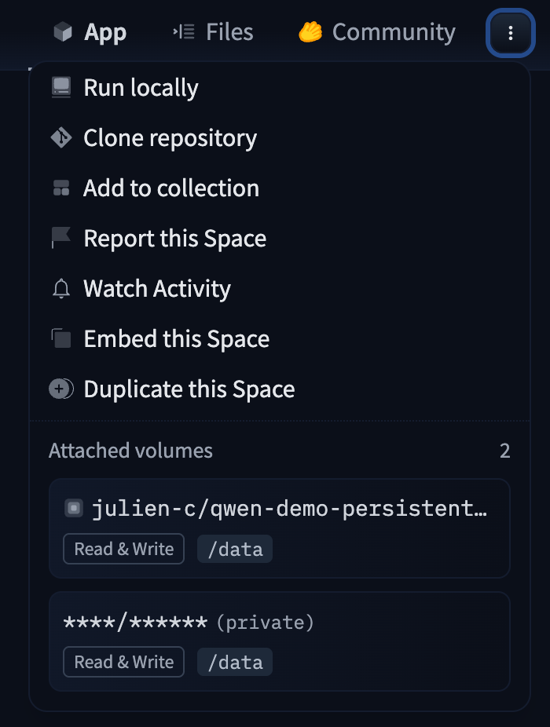Open the App tab
Viewport: 550px width, 727px height.
(90, 32)
